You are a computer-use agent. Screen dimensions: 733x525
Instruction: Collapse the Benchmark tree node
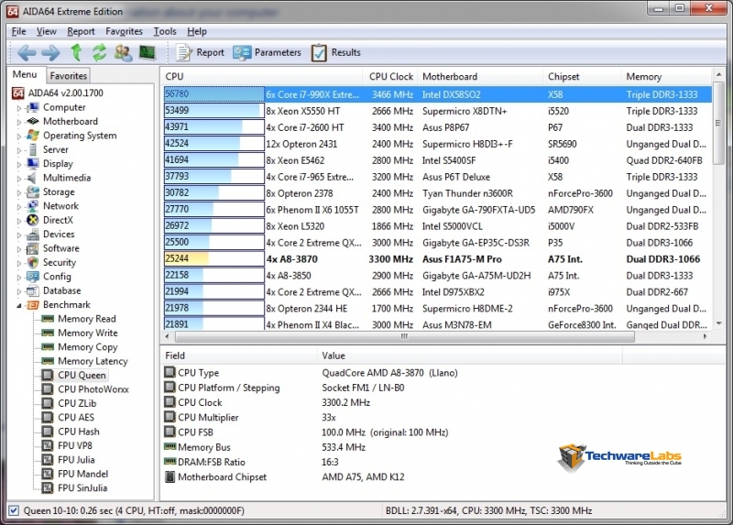(x=18, y=305)
